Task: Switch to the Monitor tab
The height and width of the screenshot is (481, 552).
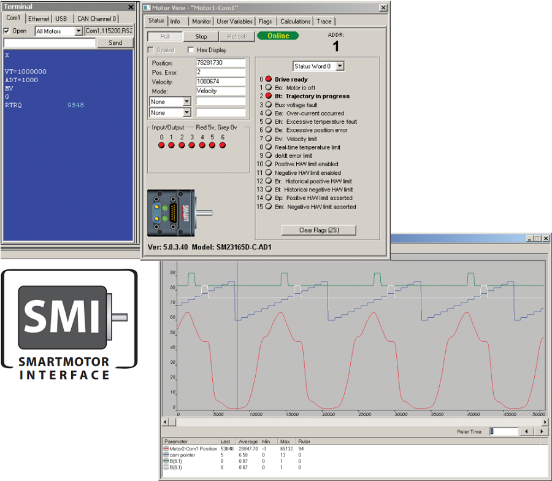Action: click(201, 21)
